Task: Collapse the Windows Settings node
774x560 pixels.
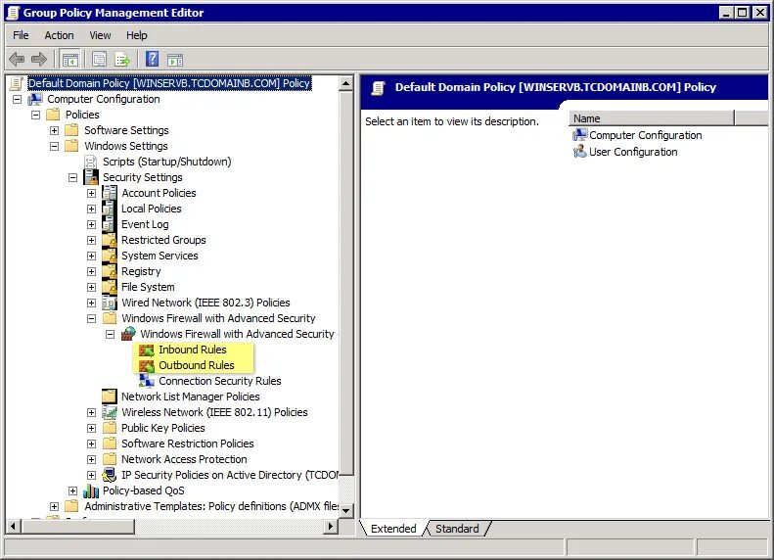Action: [x=54, y=146]
